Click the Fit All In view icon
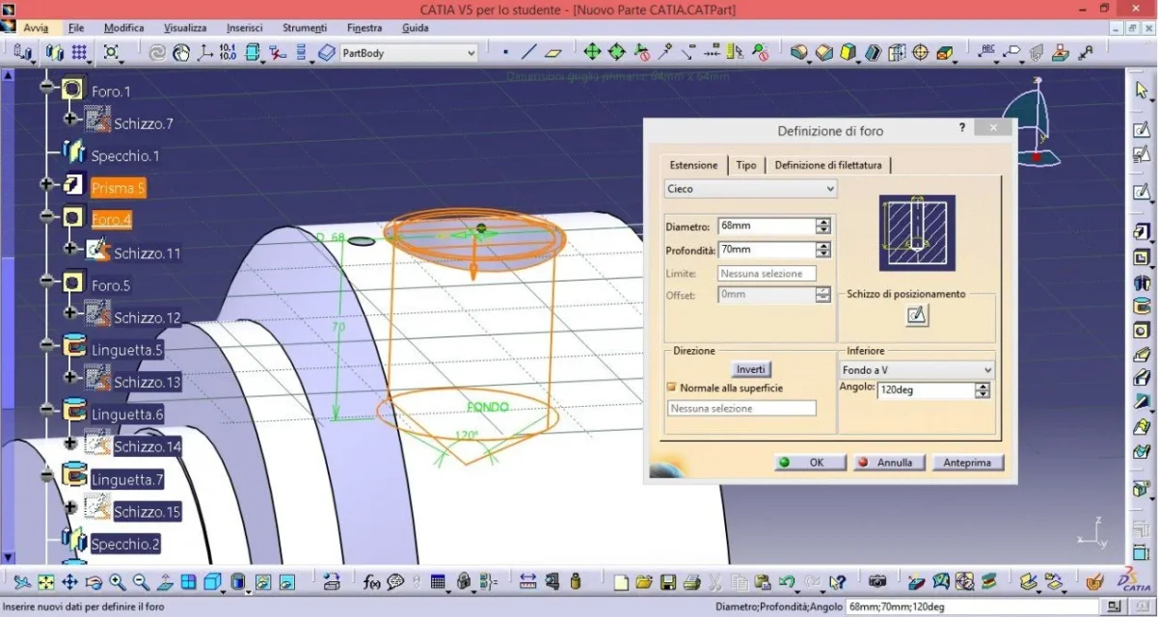The height and width of the screenshot is (617, 1158). coord(45,582)
